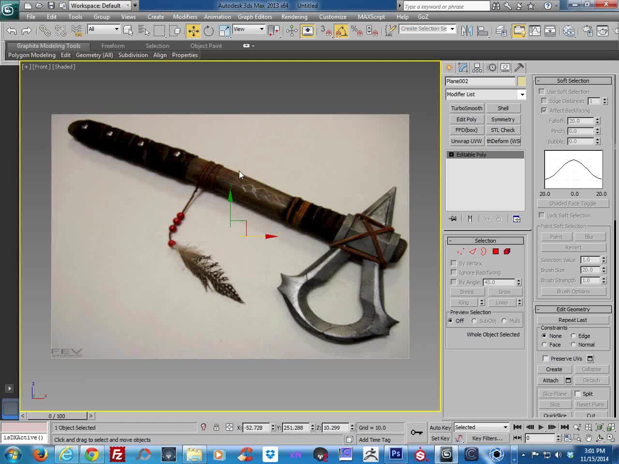The image size is (619, 464).
Task: Enable Element sub-object selection
Action: coord(507,251)
